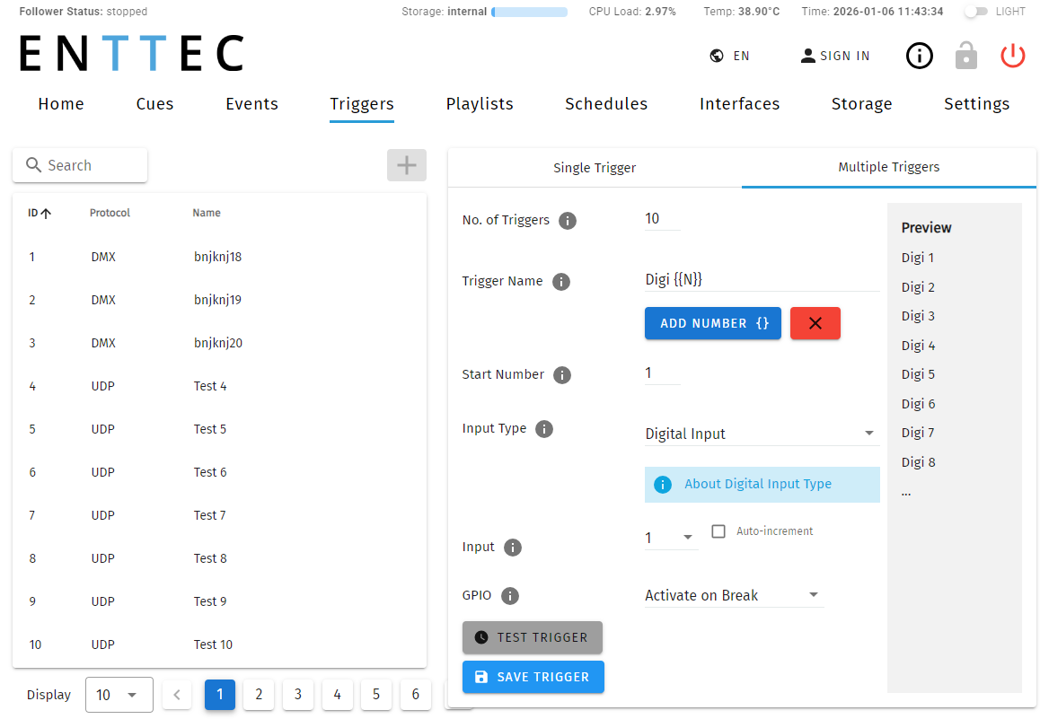
Task: Open the Playlists menu
Action: tap(480, 104)
